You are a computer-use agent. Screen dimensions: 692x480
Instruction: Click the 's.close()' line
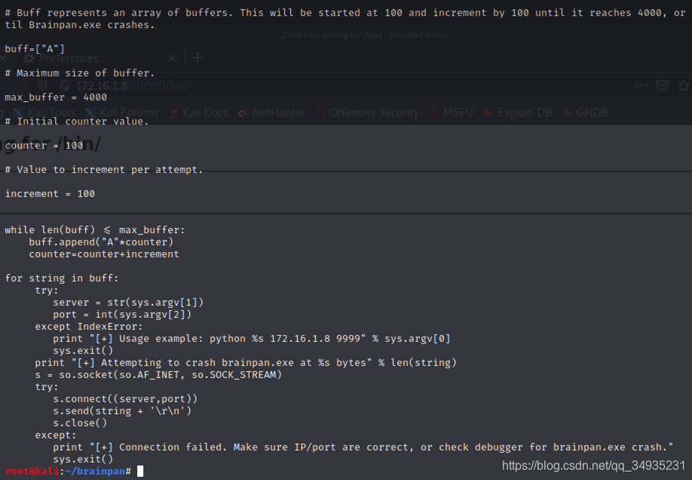(x=80, y=423)
